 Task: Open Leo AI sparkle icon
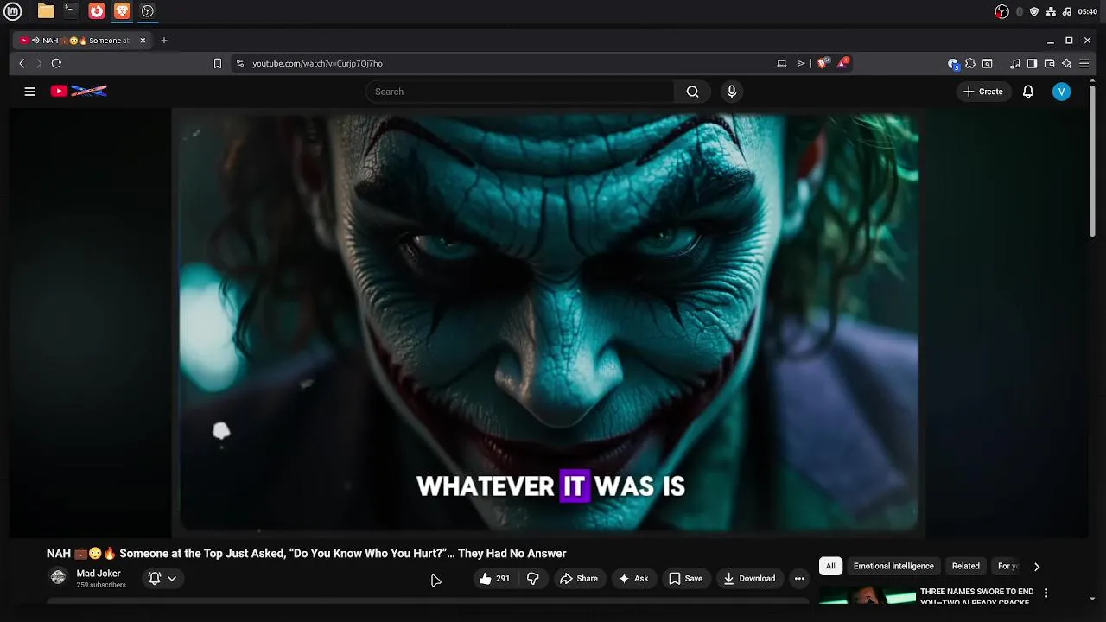[x=1067, y=63]
